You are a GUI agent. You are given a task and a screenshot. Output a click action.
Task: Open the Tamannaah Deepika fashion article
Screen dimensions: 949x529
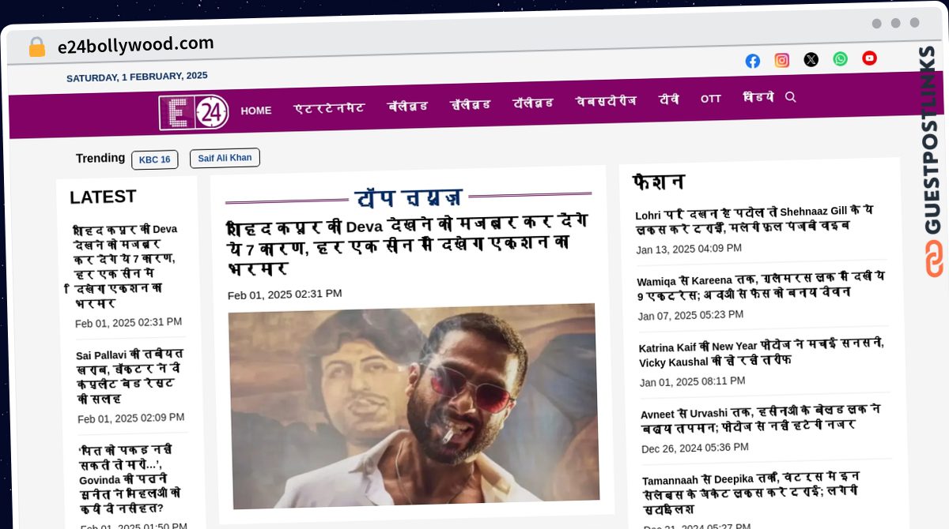click(751, 493)
